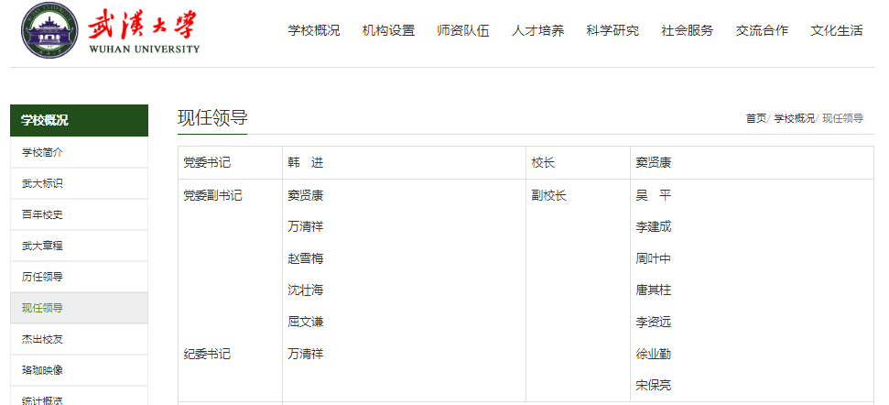Open the 交流合作 navigation item

[x=762, y=30]
